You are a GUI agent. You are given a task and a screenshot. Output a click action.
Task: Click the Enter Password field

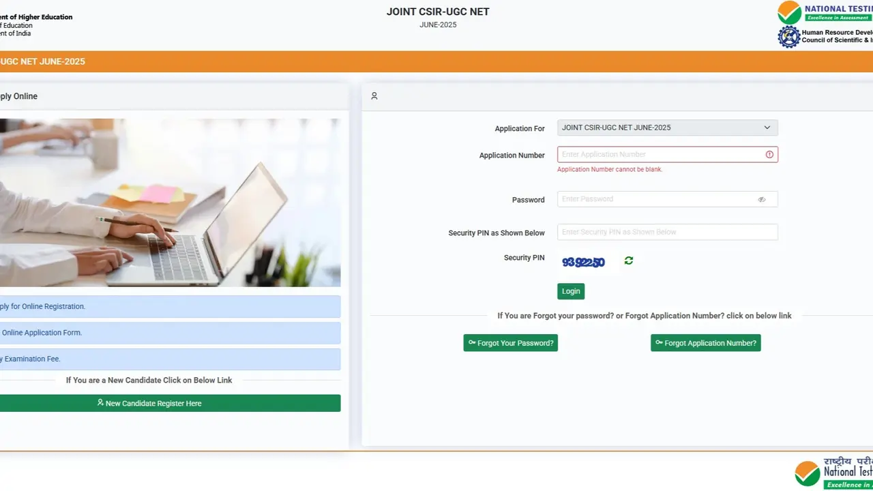pos(655,198)
